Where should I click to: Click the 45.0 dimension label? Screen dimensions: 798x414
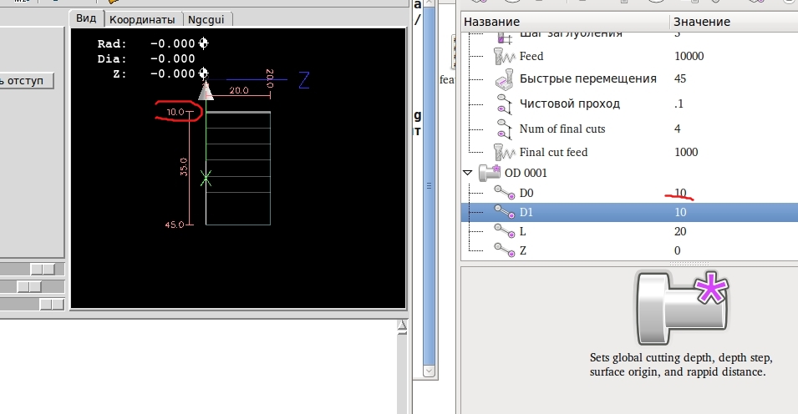pos(175,225)
